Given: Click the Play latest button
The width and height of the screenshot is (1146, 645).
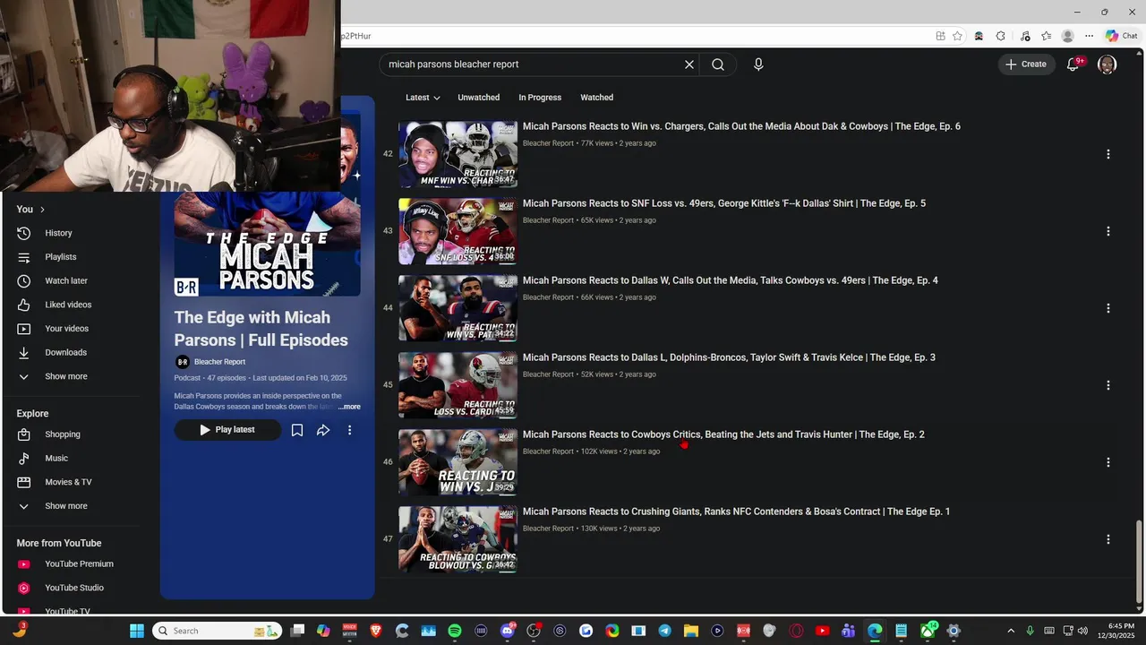Looking at the screenshot, I should coord(227,430).
